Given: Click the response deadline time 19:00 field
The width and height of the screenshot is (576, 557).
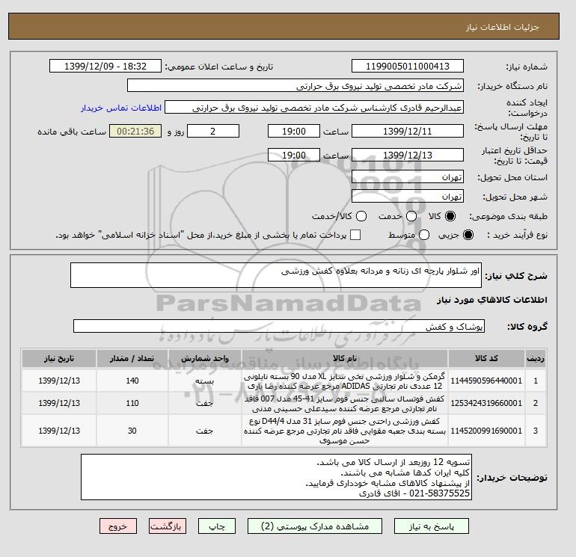Looking at the screenshot, I should pyautogui.click(x=294, y=131).
